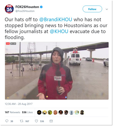Click the viewer count badge on video
Image resolution: width=113 pixels, height=126 pixels.
coord(13,43)
